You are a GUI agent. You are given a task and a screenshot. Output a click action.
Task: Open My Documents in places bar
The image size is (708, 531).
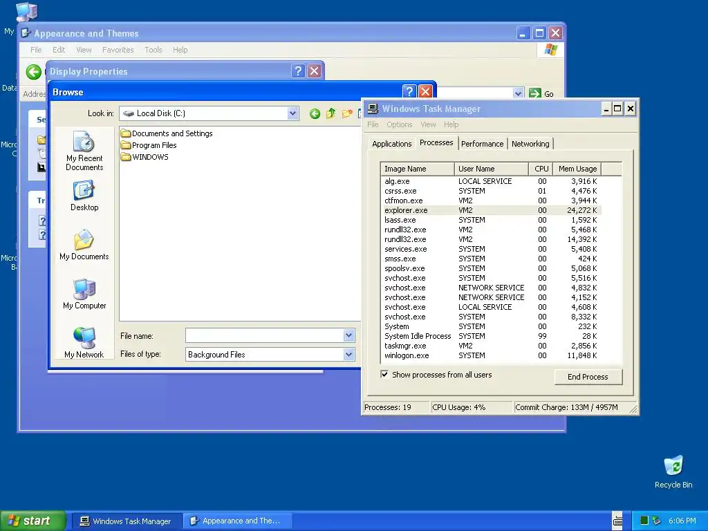[84, 245]
